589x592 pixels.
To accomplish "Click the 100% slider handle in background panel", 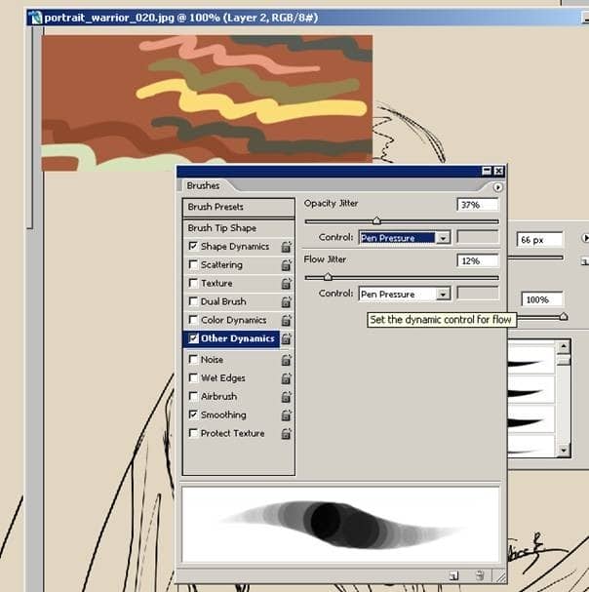I will [x=564, y=316].
